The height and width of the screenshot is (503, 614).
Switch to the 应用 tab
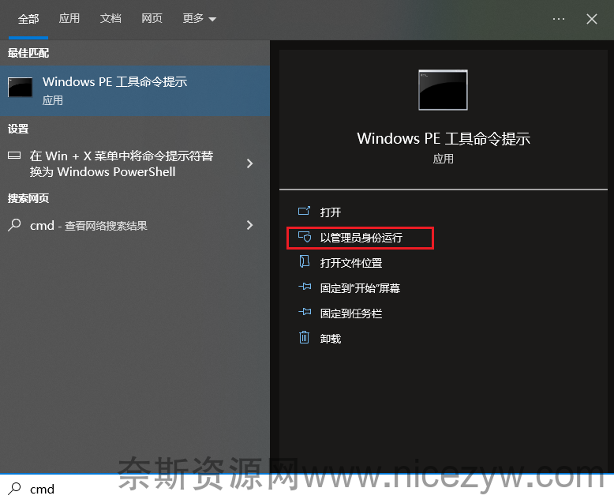tap(69, 18)
